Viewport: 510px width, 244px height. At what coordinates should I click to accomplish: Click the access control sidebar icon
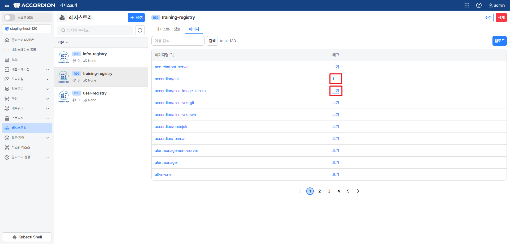[7, 138]
